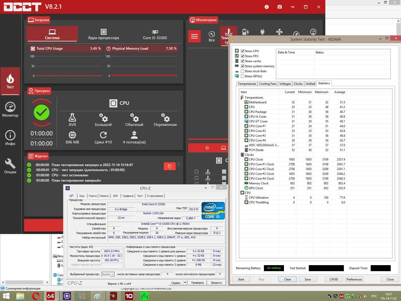Open the OCCT Опции wrench section
Screen dimensions: 401x301
(10, 166)
